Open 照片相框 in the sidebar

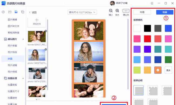[12, 72]
